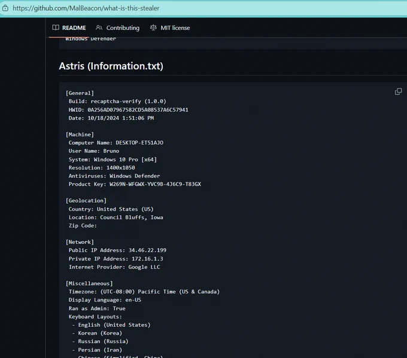Click the Antiviruses: Windows Defender line
The width and height of the screenshot is (407, 358).
click(114, 176)
